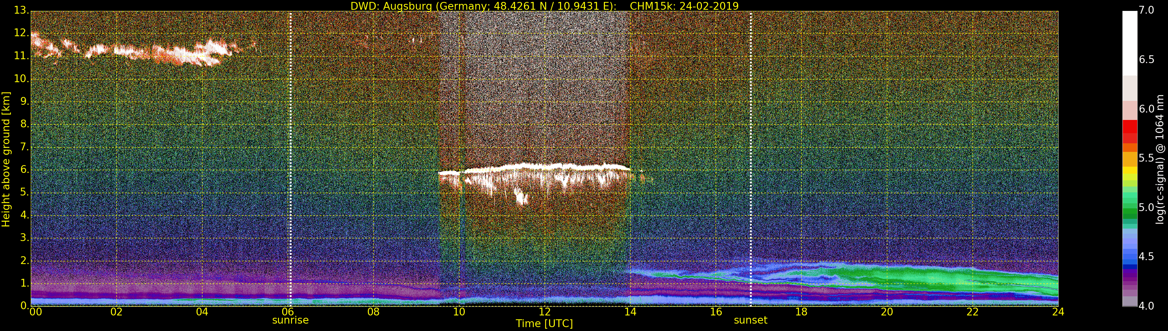1168x331 pixels.
Task: Click the "sunrise" label below the time axis
Action: pos(290,320)
